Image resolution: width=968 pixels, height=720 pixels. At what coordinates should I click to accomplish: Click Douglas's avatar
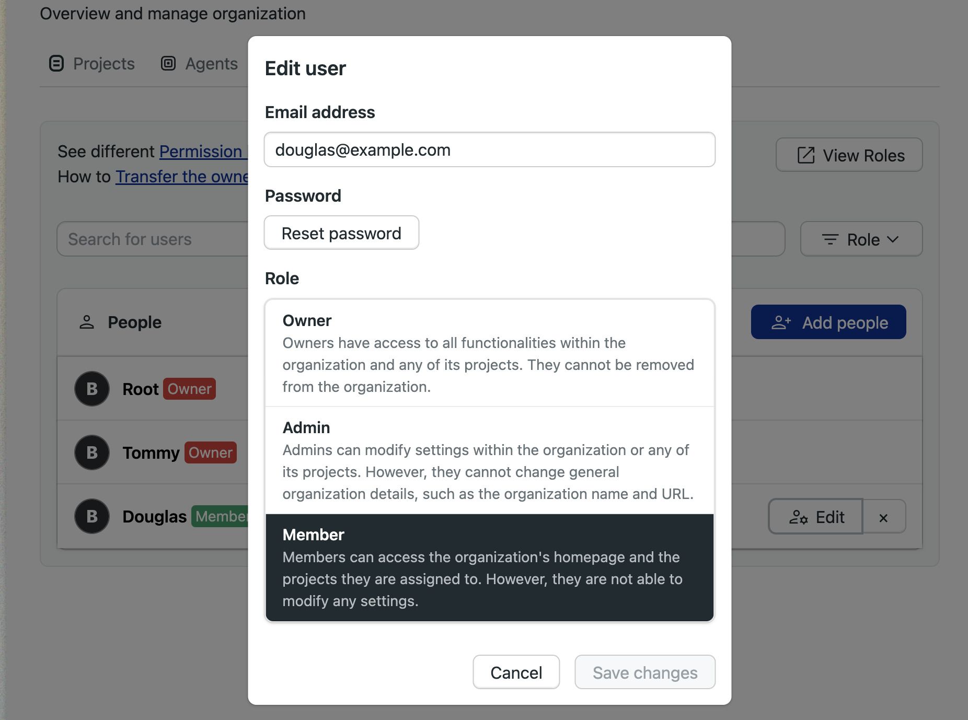(x=92, y=516)
